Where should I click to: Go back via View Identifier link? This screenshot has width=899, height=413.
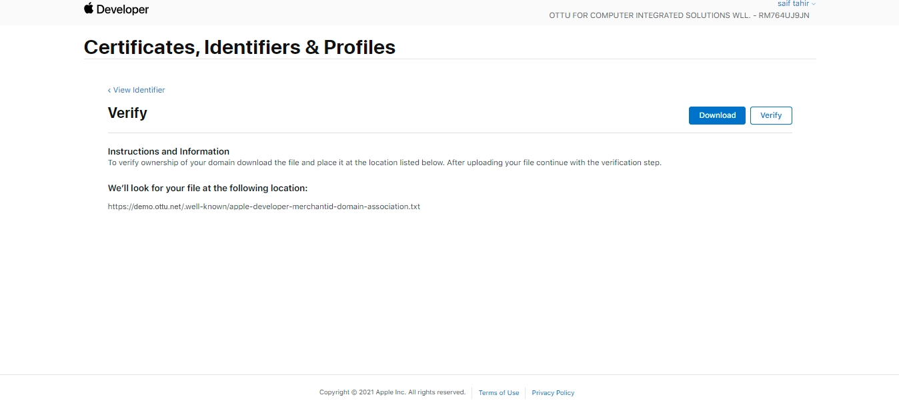tap(139, 90)
